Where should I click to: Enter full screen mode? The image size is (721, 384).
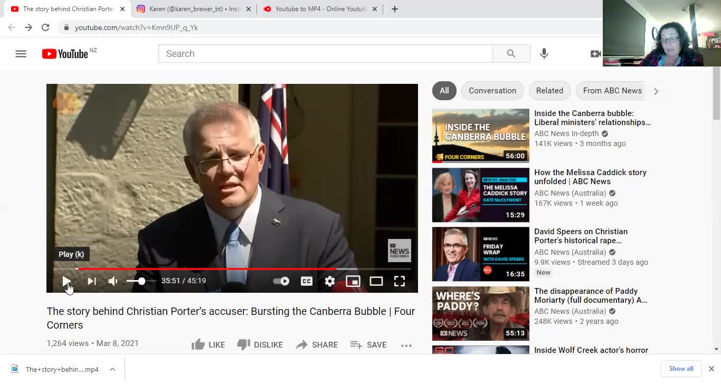400,281
